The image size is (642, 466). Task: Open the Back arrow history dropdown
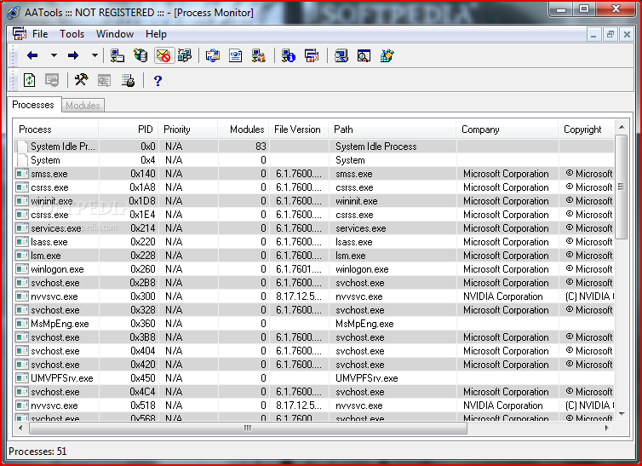click(x=54, y=55)
